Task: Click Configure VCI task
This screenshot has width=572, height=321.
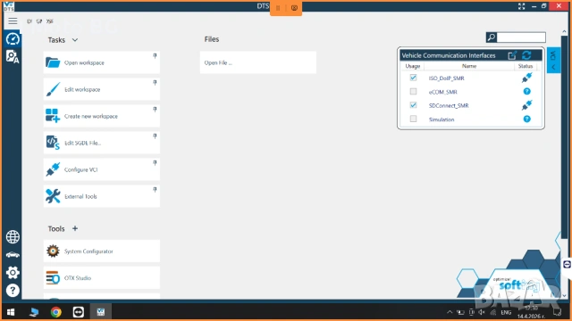Action: pyautogui.click(x=101, y=169)
